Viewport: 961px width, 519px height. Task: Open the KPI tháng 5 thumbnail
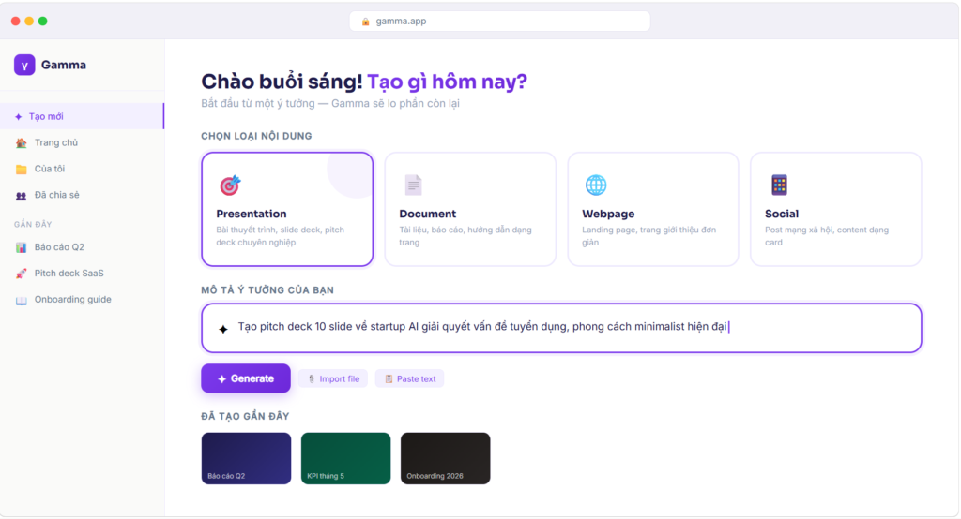click(x=345, y=458)
